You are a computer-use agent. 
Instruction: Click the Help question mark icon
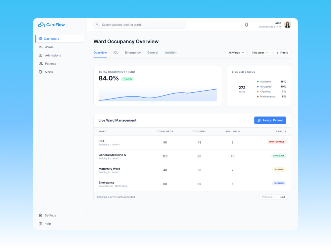40,224
